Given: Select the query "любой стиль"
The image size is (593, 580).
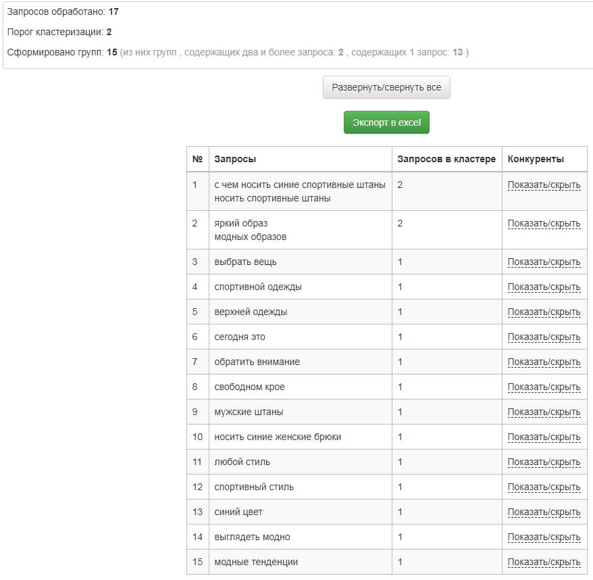Looking at the screenshot, I should 242,462.
